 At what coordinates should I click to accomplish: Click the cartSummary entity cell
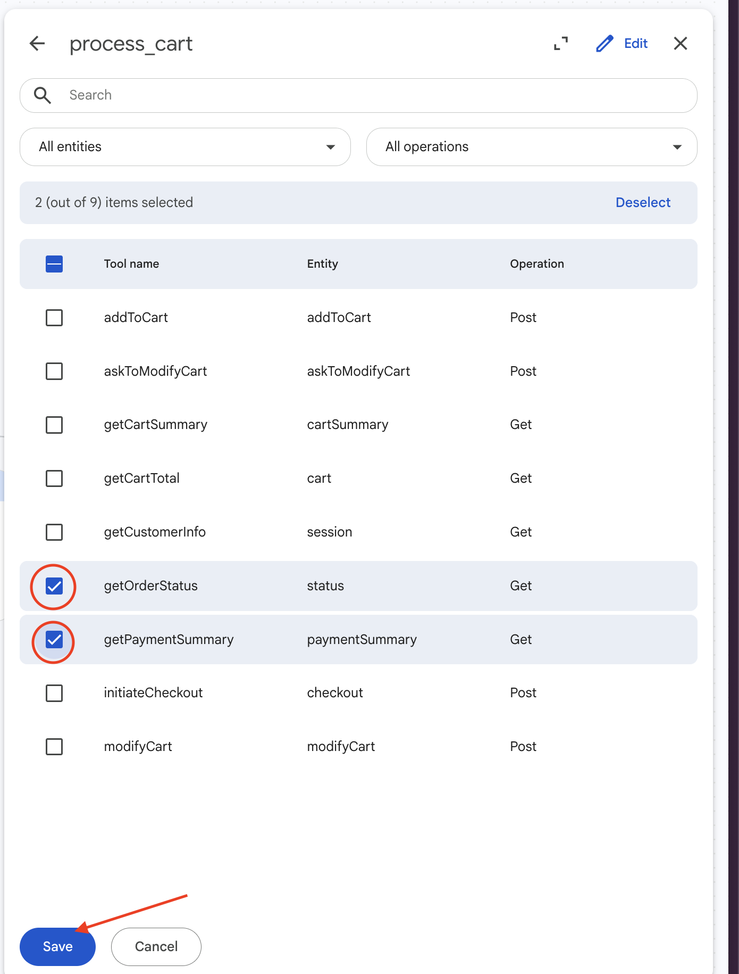click(x=348, y=425)
